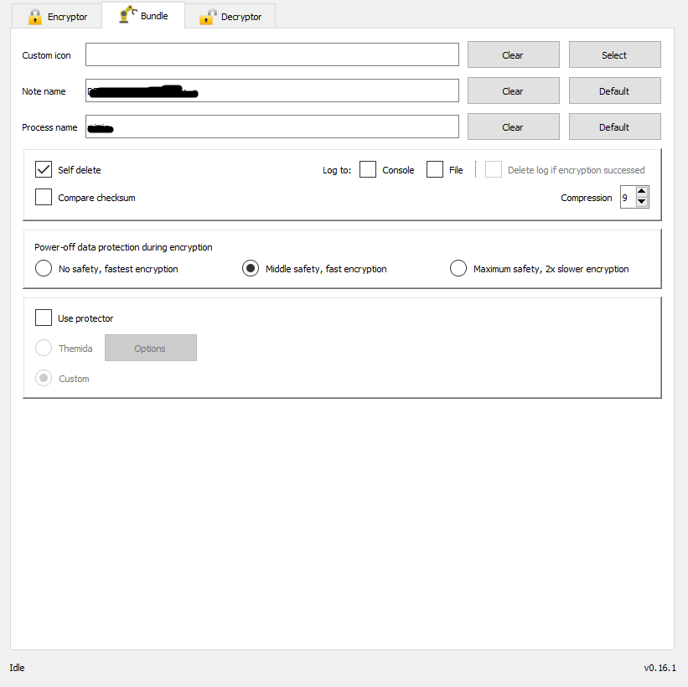
Task: Tick the File log checkbox
Action: coord(435,170)
